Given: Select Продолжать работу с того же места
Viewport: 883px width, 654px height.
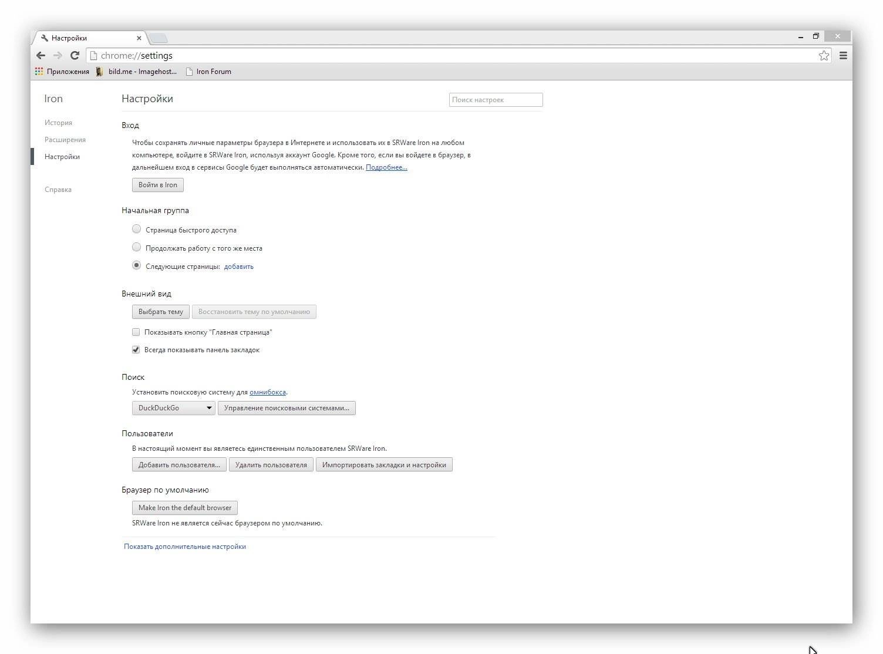Looking at the screenshot, I should coord(136,247).
